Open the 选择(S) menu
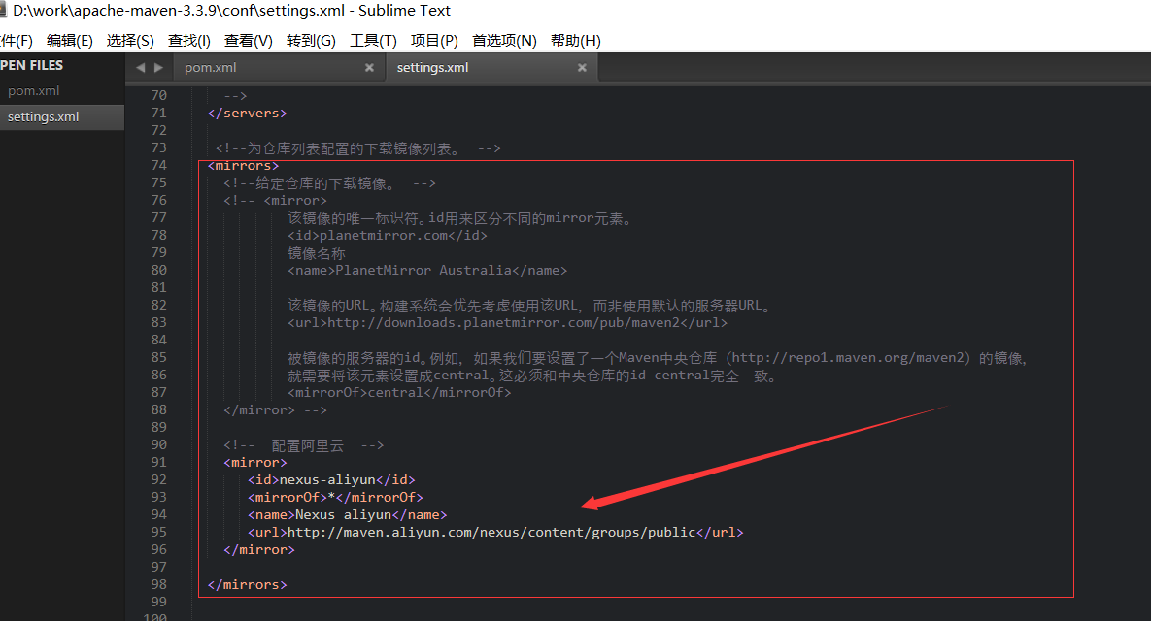 coord(130,41)
